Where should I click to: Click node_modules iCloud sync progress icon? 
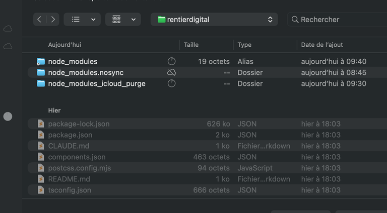pos(171,61)
